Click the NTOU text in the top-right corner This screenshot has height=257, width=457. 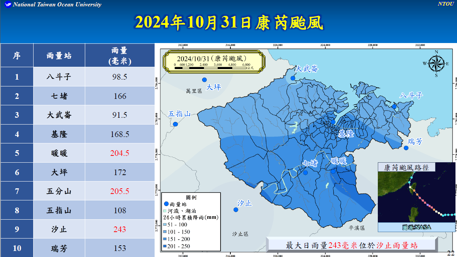(446, 4)
